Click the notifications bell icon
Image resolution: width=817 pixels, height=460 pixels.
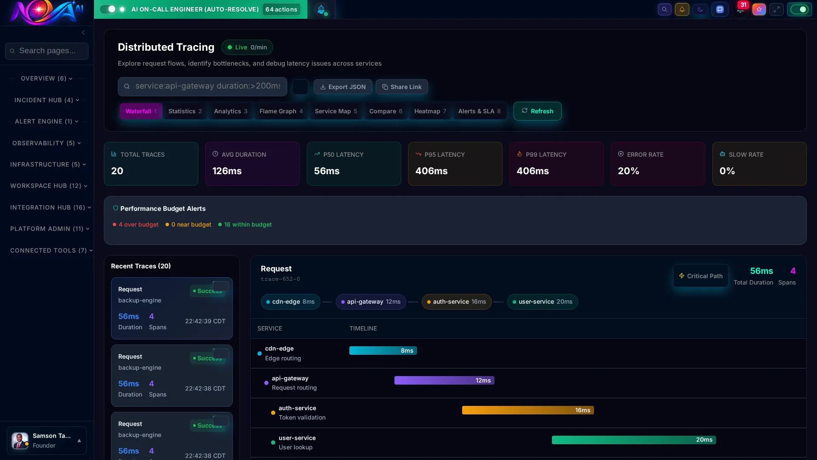coord(682,9)
